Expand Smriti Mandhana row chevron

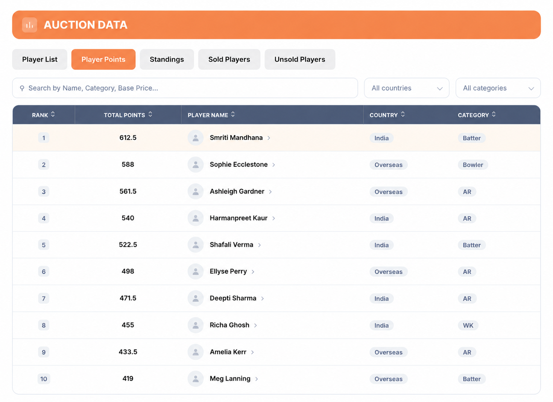(269, 138)
